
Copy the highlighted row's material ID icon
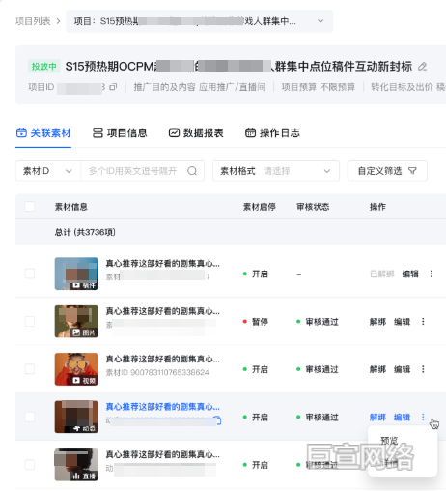[218, 420]
